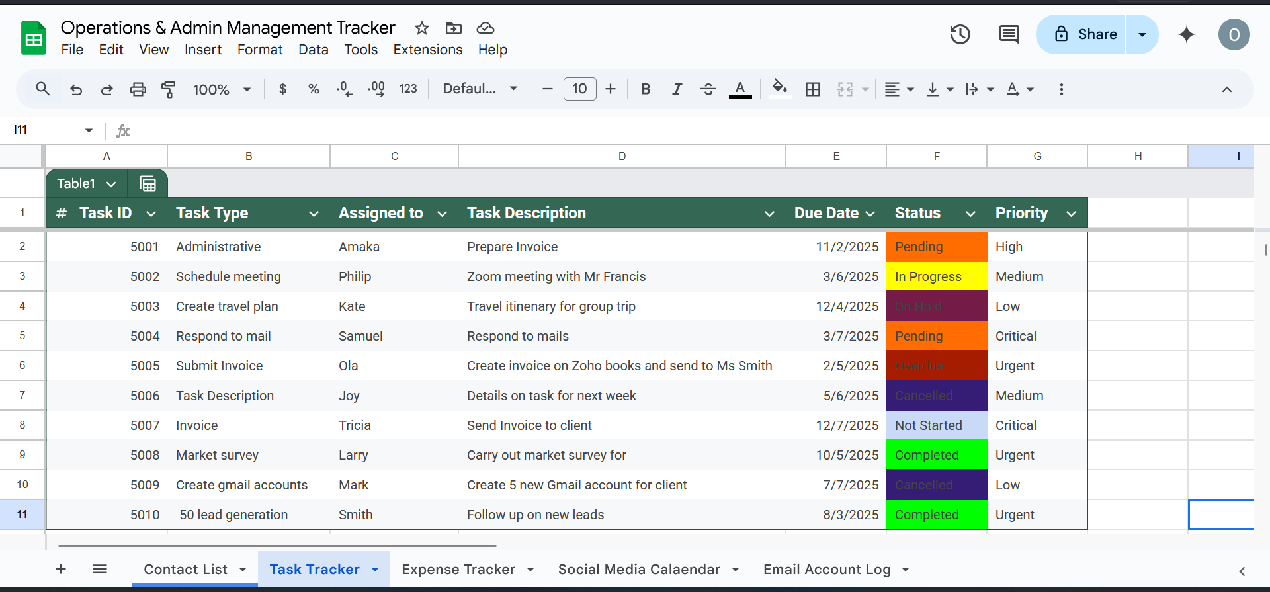Check the cloud document status icon
The height and width of the screenshot is (592, 1270).
(x=486, y=28)
